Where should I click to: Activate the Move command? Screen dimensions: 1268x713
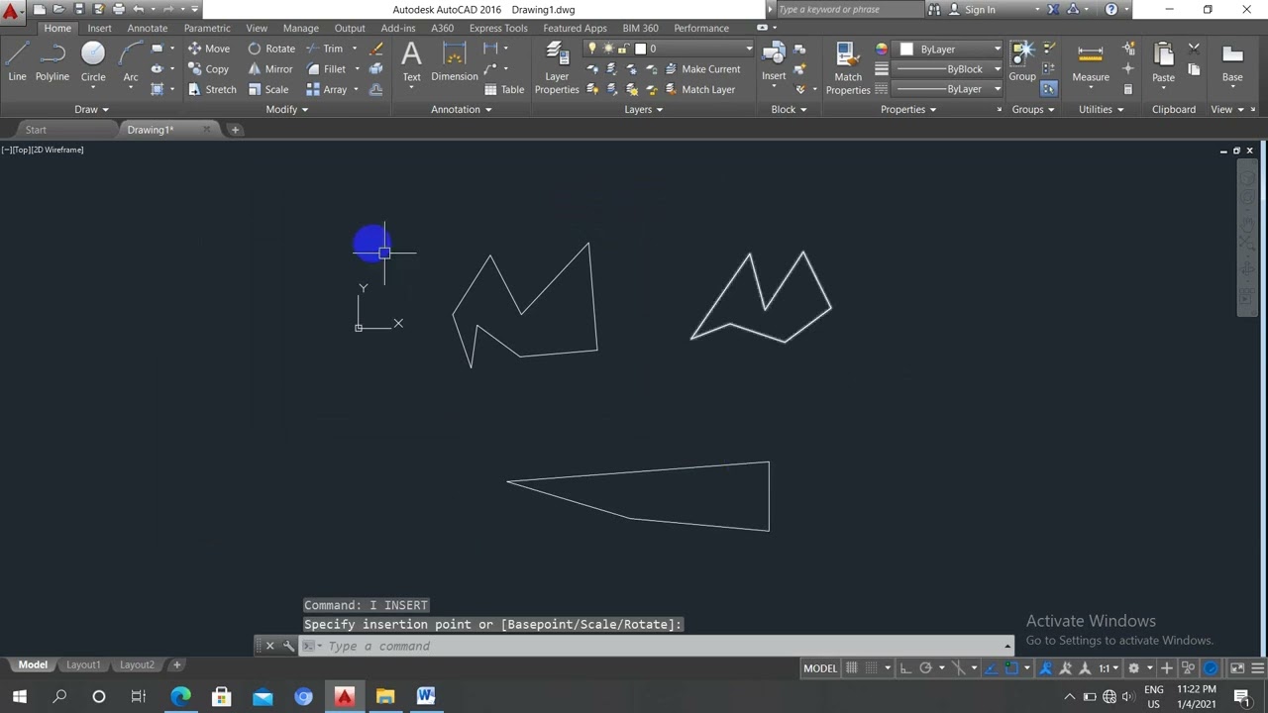(x=209, y=49)
